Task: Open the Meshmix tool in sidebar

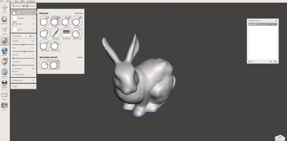Action: 5,19
